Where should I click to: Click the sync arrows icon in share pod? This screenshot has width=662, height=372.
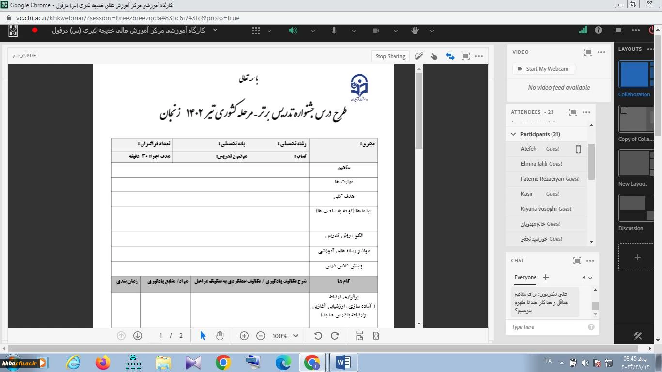tap(450, 56)
